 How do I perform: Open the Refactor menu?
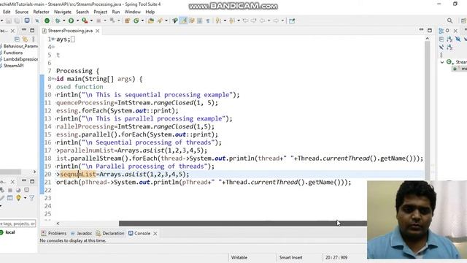[41, 12]
